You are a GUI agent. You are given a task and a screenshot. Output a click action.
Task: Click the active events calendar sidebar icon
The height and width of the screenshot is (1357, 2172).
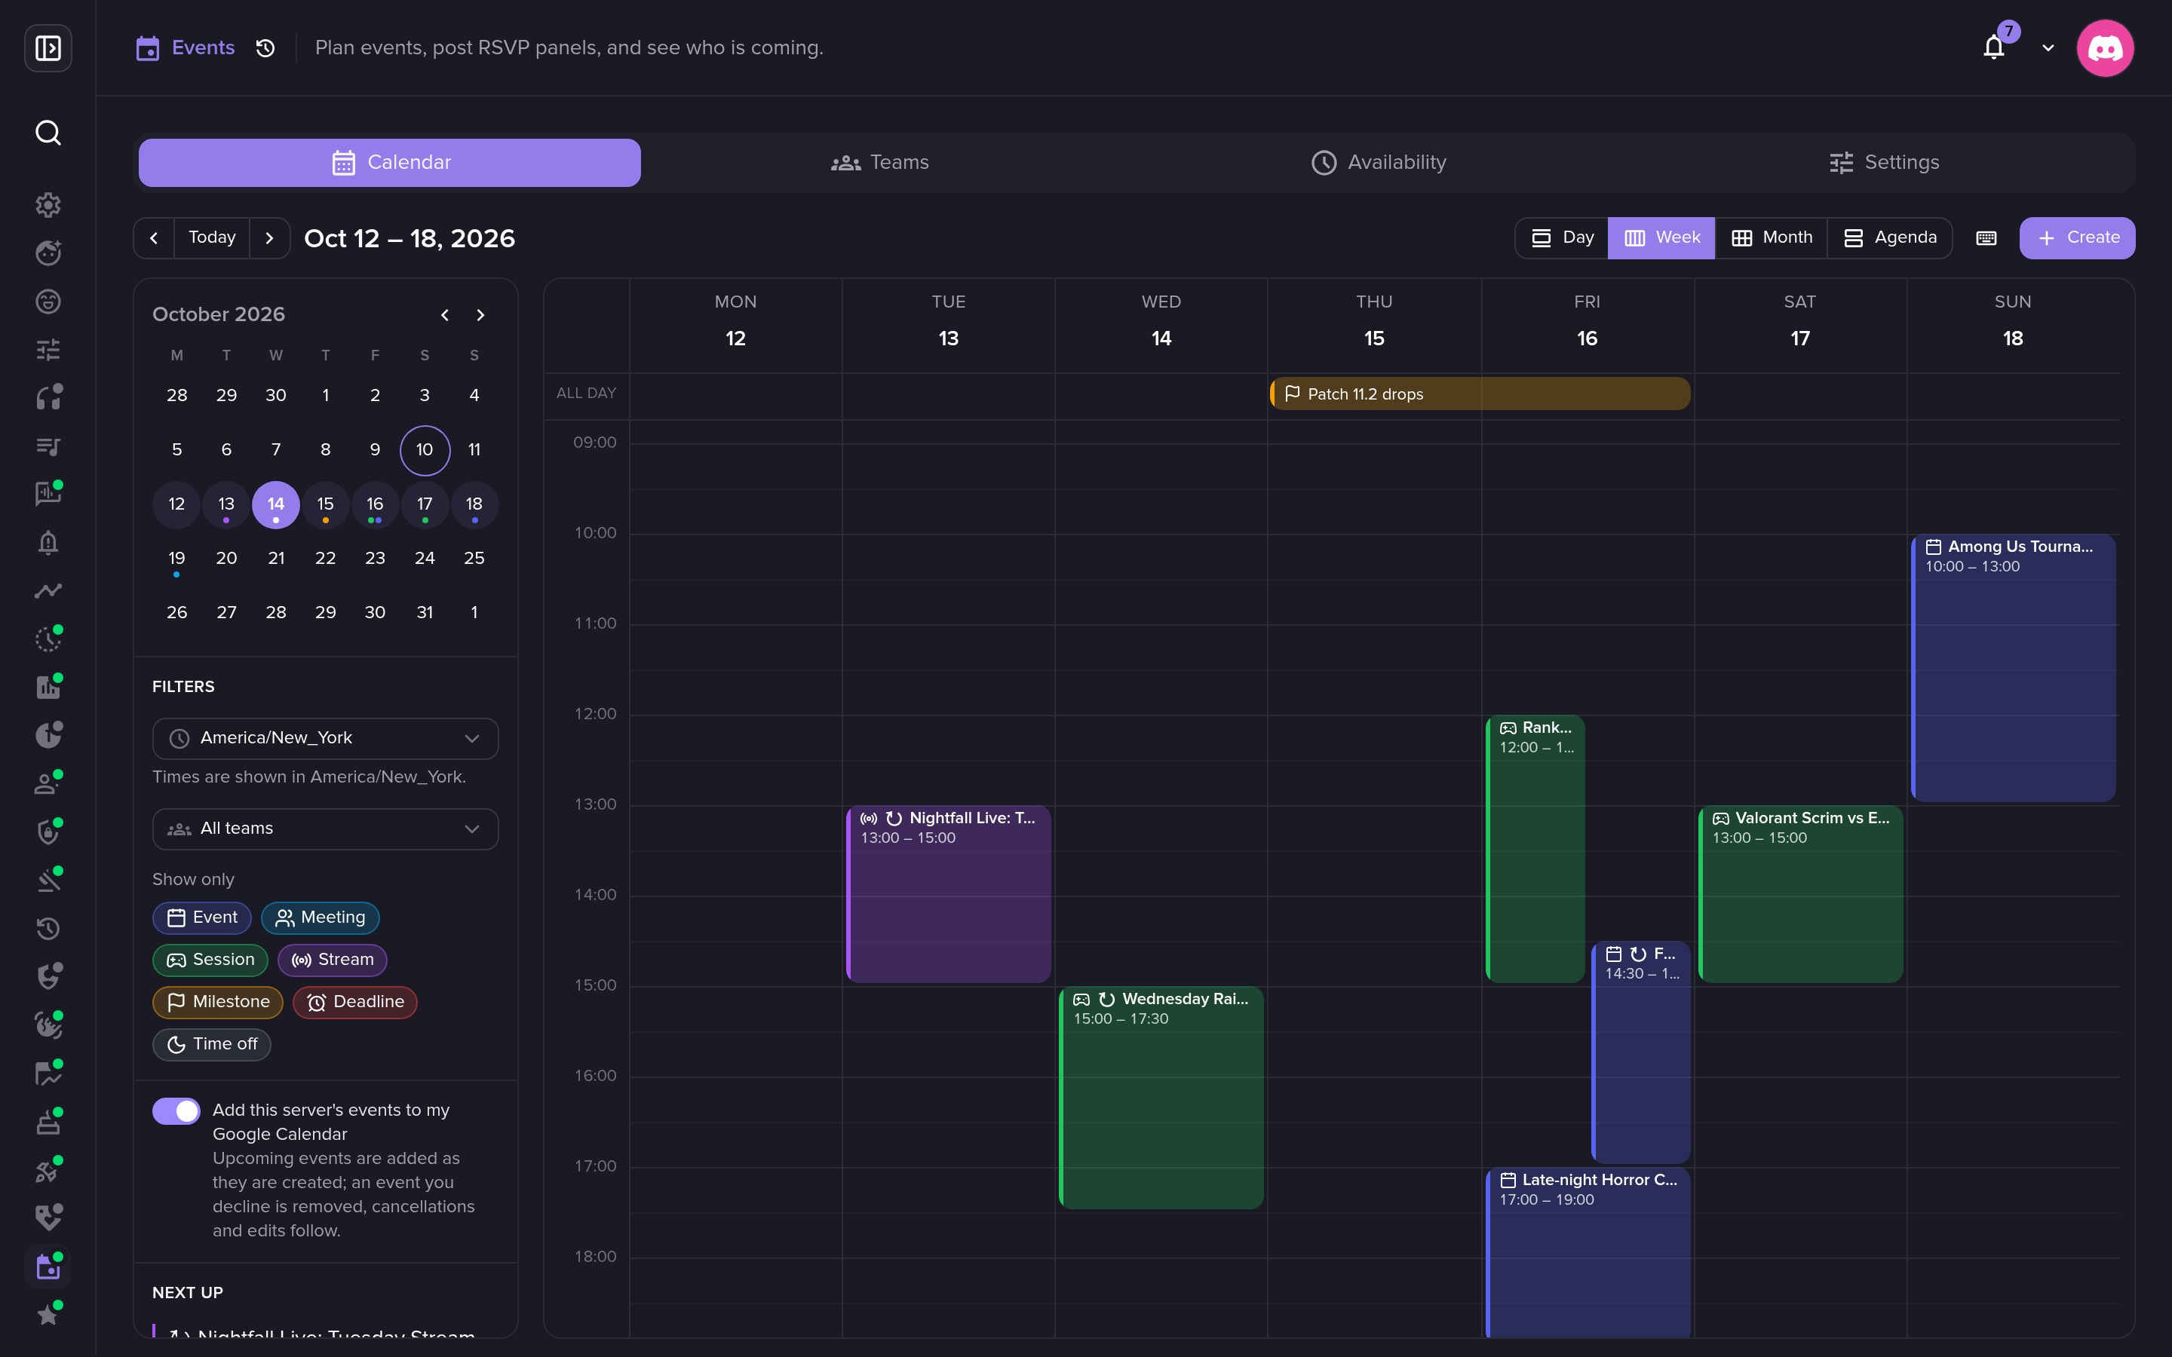click(48, 1267)
